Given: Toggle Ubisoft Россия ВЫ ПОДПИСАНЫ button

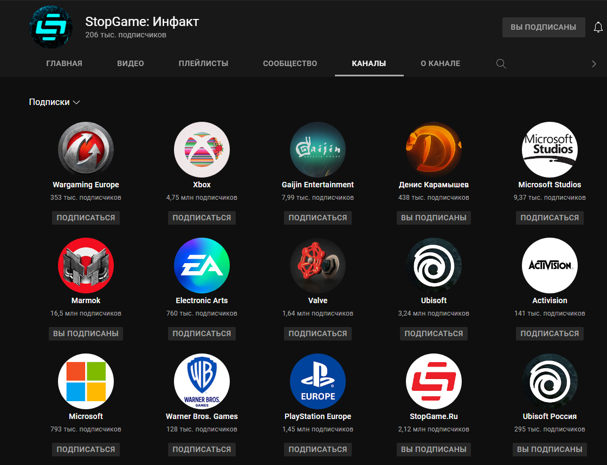Looking at the screenshot, I should click(x=550, y=449).
